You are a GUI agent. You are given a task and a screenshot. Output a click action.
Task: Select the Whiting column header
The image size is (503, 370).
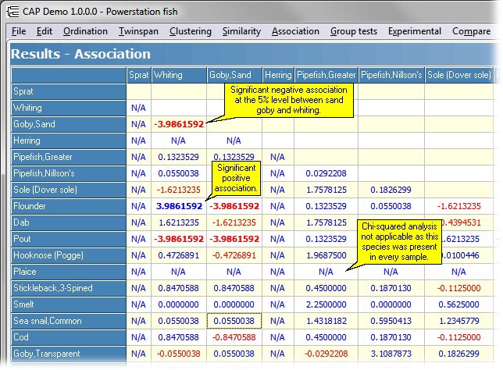click(179, 75)
